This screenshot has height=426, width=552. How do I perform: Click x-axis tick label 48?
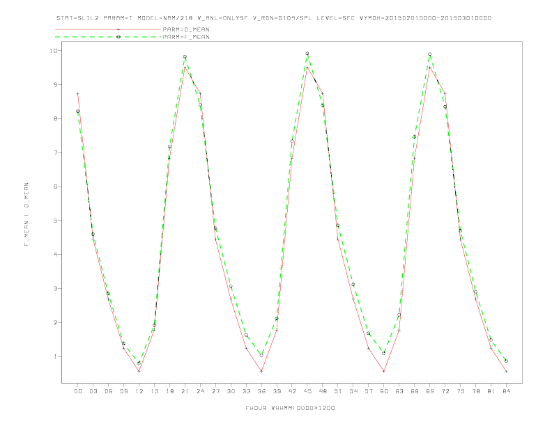[323, 391]
